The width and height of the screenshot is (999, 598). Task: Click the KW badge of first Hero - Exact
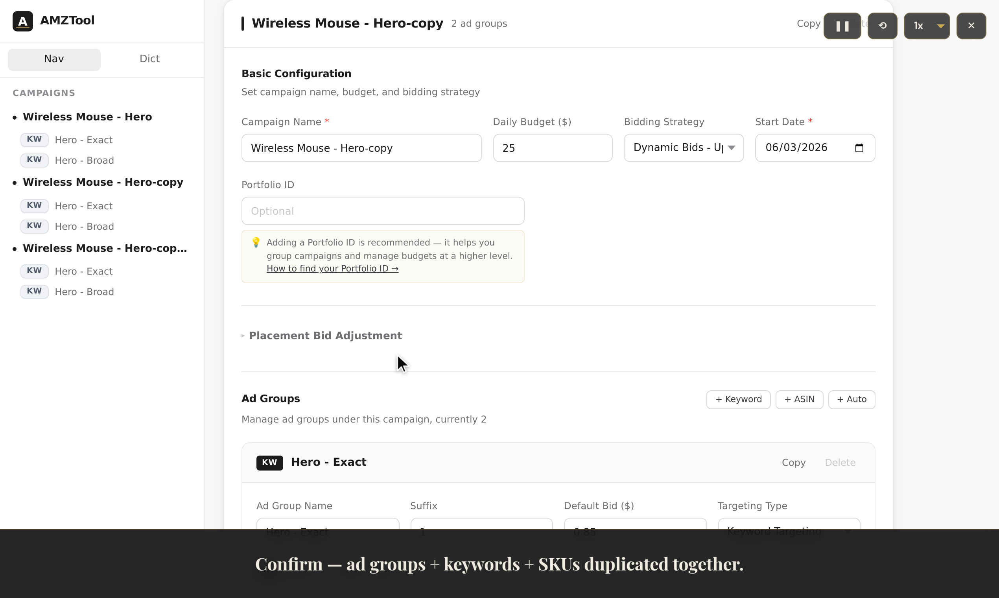34,139
